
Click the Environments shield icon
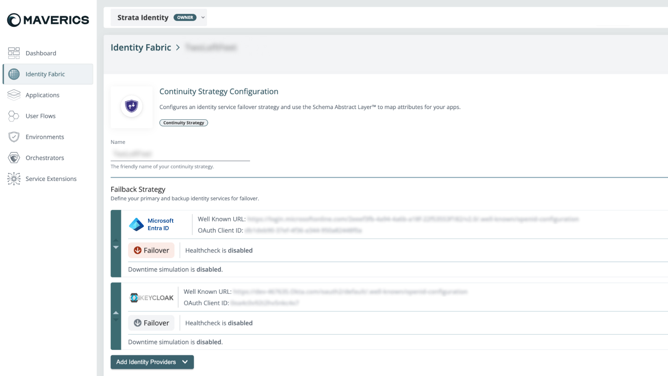coord(14,136)
